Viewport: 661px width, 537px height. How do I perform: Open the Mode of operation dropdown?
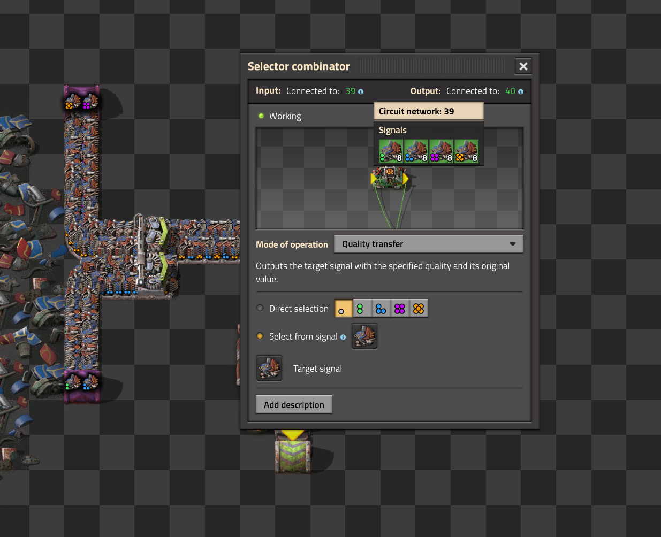click(x=429, y=244)
